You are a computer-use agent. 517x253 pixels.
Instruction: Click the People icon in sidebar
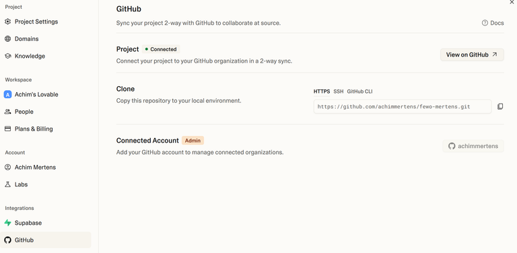(x=7, y=112)
